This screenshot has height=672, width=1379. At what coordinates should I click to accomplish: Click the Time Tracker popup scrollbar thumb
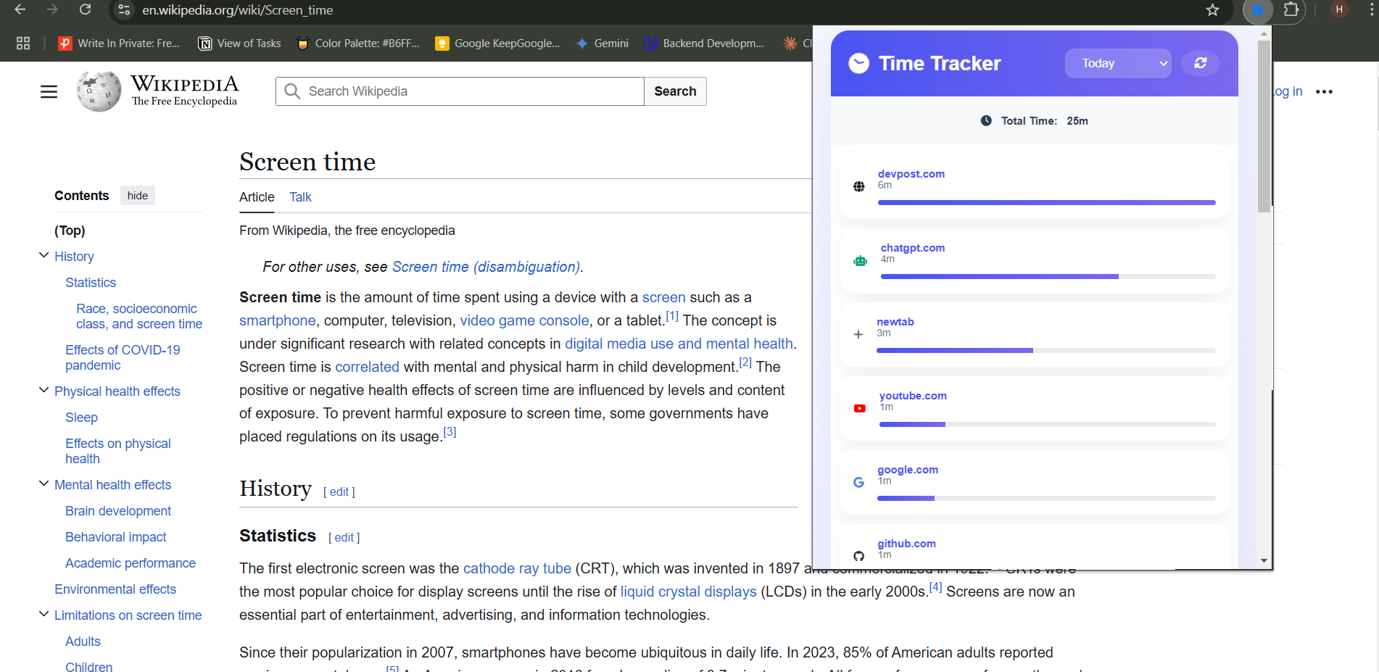point(1264,126)
